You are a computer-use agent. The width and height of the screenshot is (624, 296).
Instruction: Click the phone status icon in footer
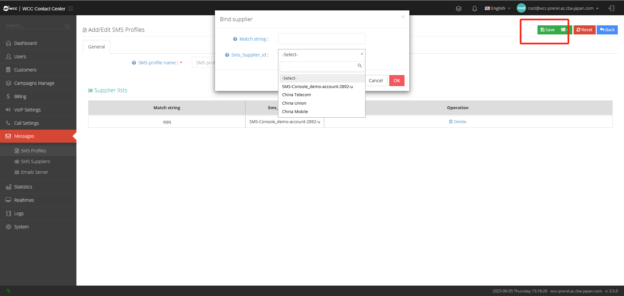tap(8, 291)
